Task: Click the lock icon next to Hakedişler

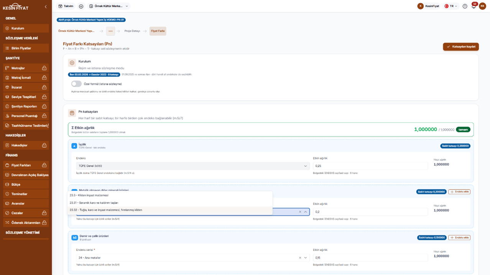Action: [x=44, y=146]
